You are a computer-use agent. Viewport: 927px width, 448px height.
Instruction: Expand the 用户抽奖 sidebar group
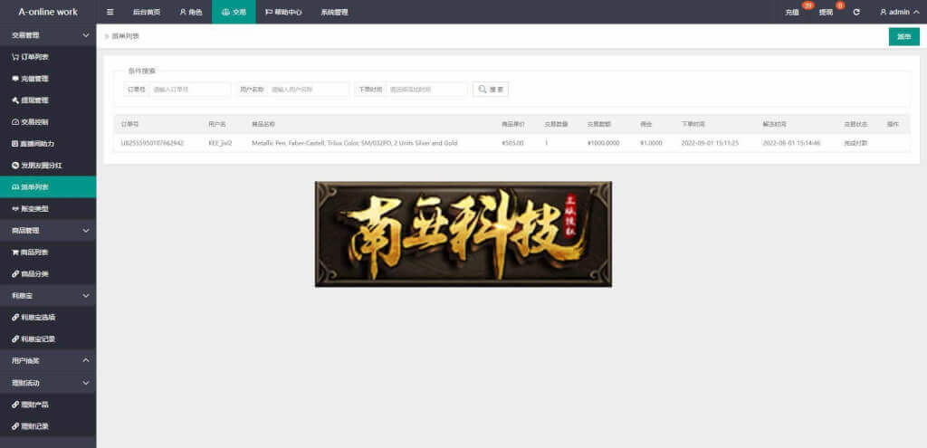click(x=48, y=360)
